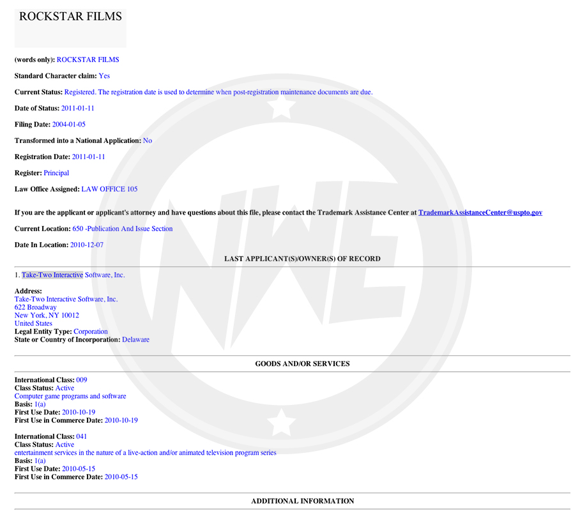
Task: Select 'New York, NY 10012' address line
Action: [47, 316]
